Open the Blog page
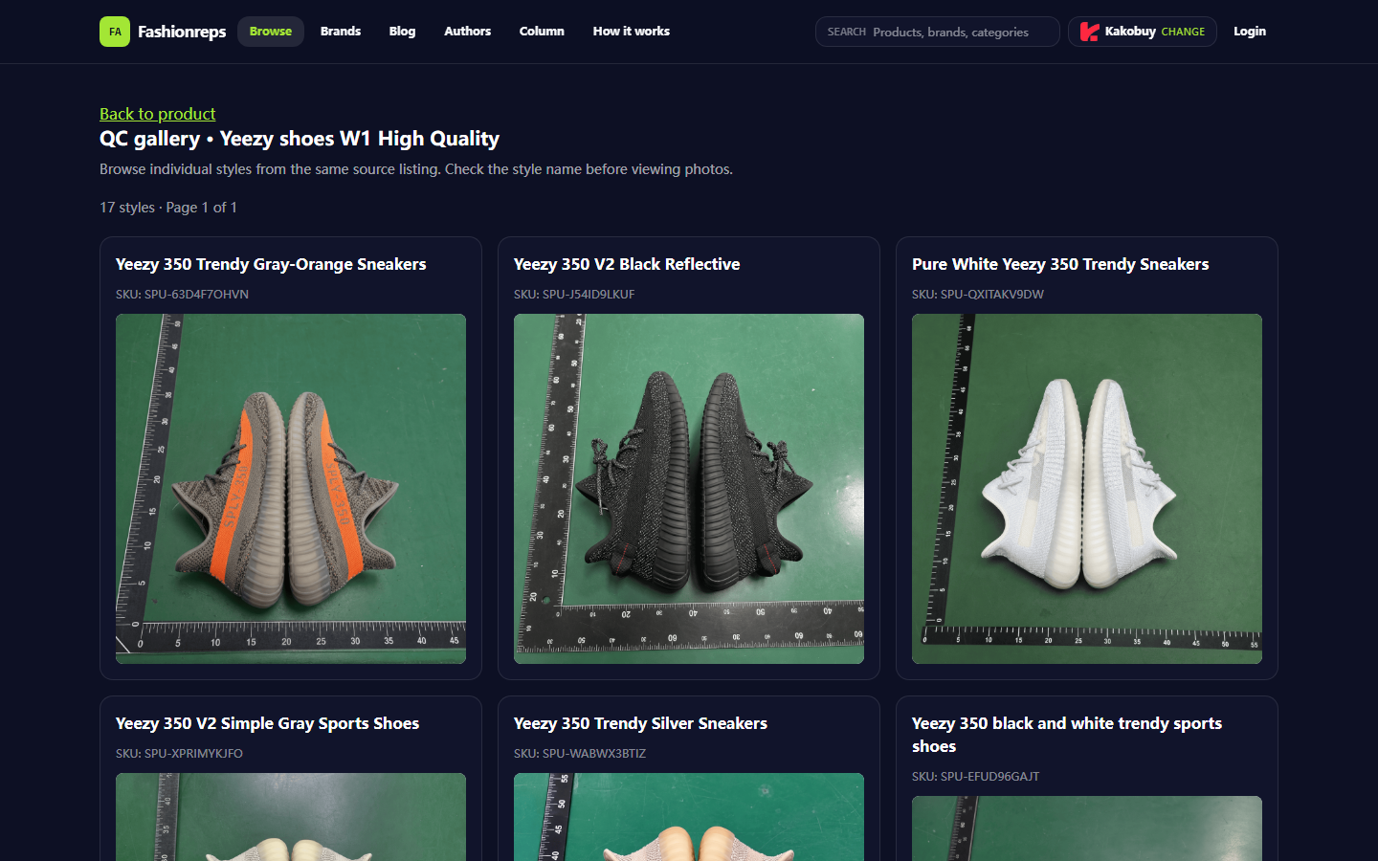1378x861 pixels. coord(402,32)
